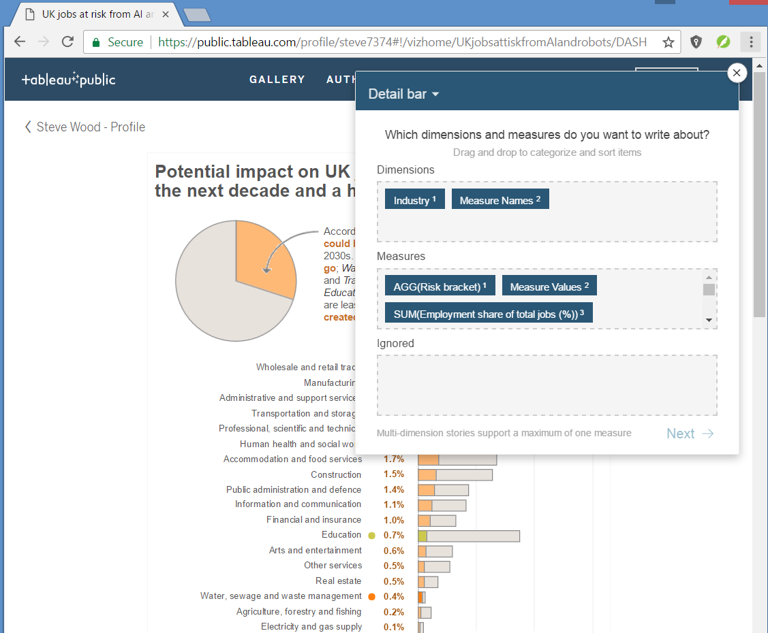This screenshot has width=768, height=633.
Task: Click the Tableau Public logo
Action: point(68,80)
